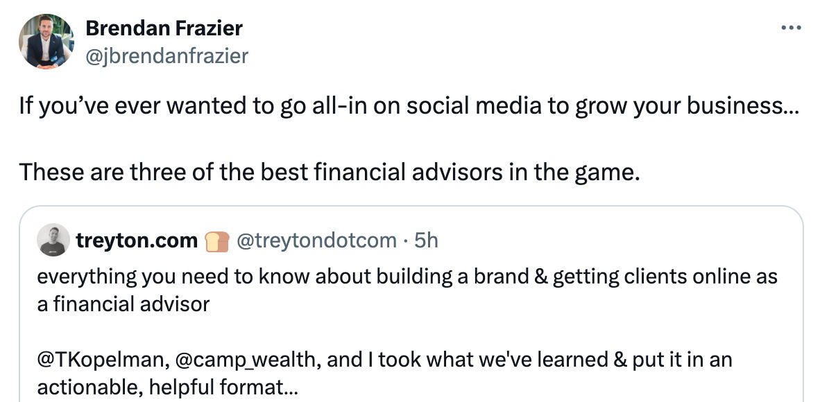Click treyton.com's small avatar in quoted tweet
This screenshot has width=820, height=402.
[53, 241]
